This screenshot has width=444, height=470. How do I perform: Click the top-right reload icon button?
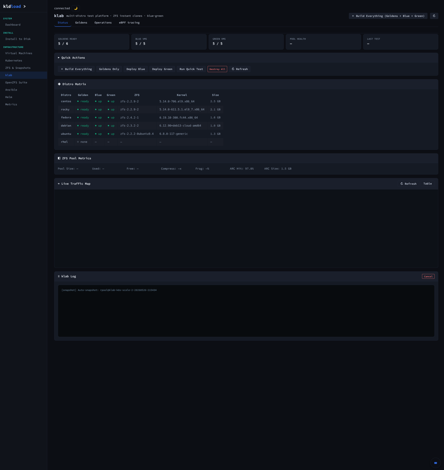click(x=434, y=16)
